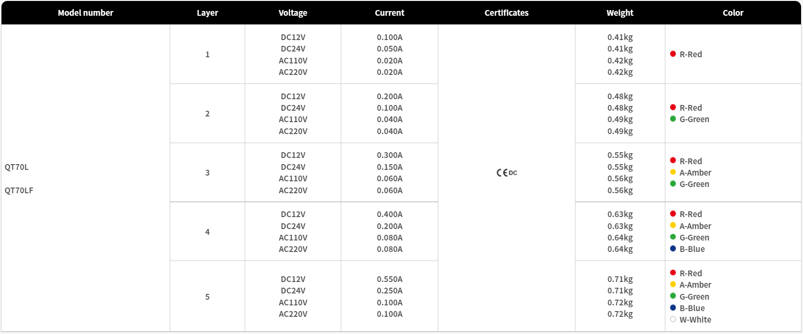Viewport: 803px width, 334px height.
Task: Click the Weight column header
Action: pos(620,13)
